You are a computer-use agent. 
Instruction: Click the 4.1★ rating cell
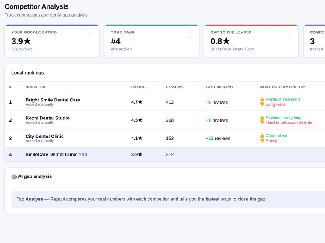click(x=137, y=138)
